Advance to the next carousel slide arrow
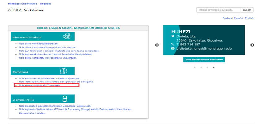This screenshot has width=269, height=124. 252,45
